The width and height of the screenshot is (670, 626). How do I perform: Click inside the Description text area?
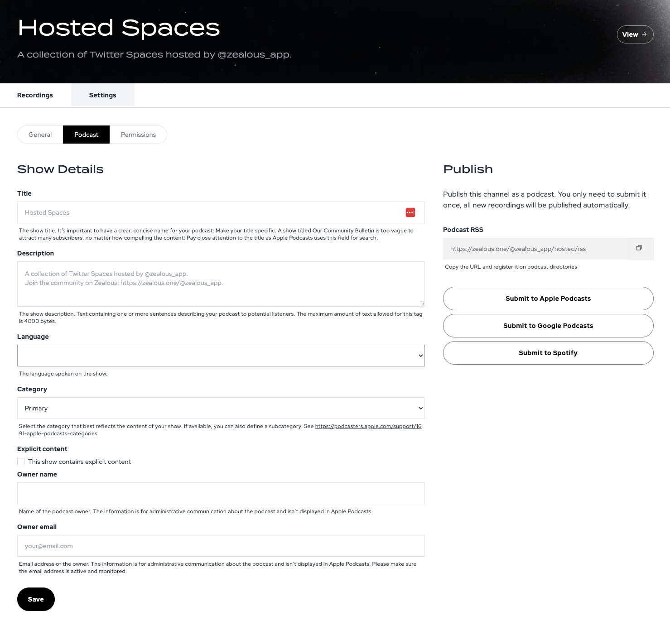pyautogui.click(x=221, y=284)
